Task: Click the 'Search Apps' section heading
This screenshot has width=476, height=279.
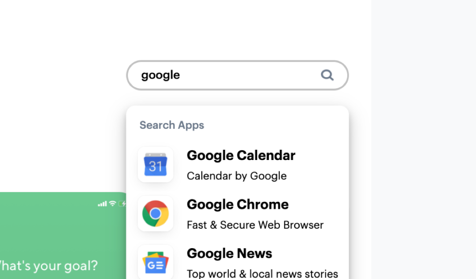Action: tap(172, 125)
